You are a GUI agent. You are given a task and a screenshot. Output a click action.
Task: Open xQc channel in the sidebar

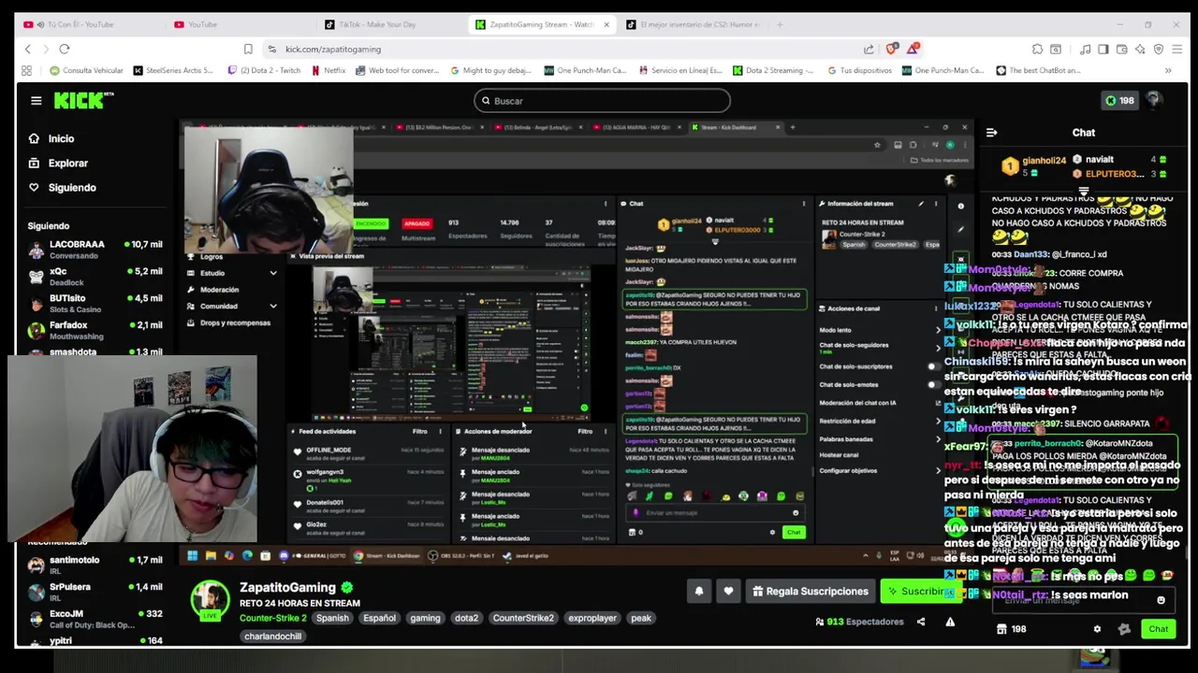pyautogui.click(x=94, y=276)
